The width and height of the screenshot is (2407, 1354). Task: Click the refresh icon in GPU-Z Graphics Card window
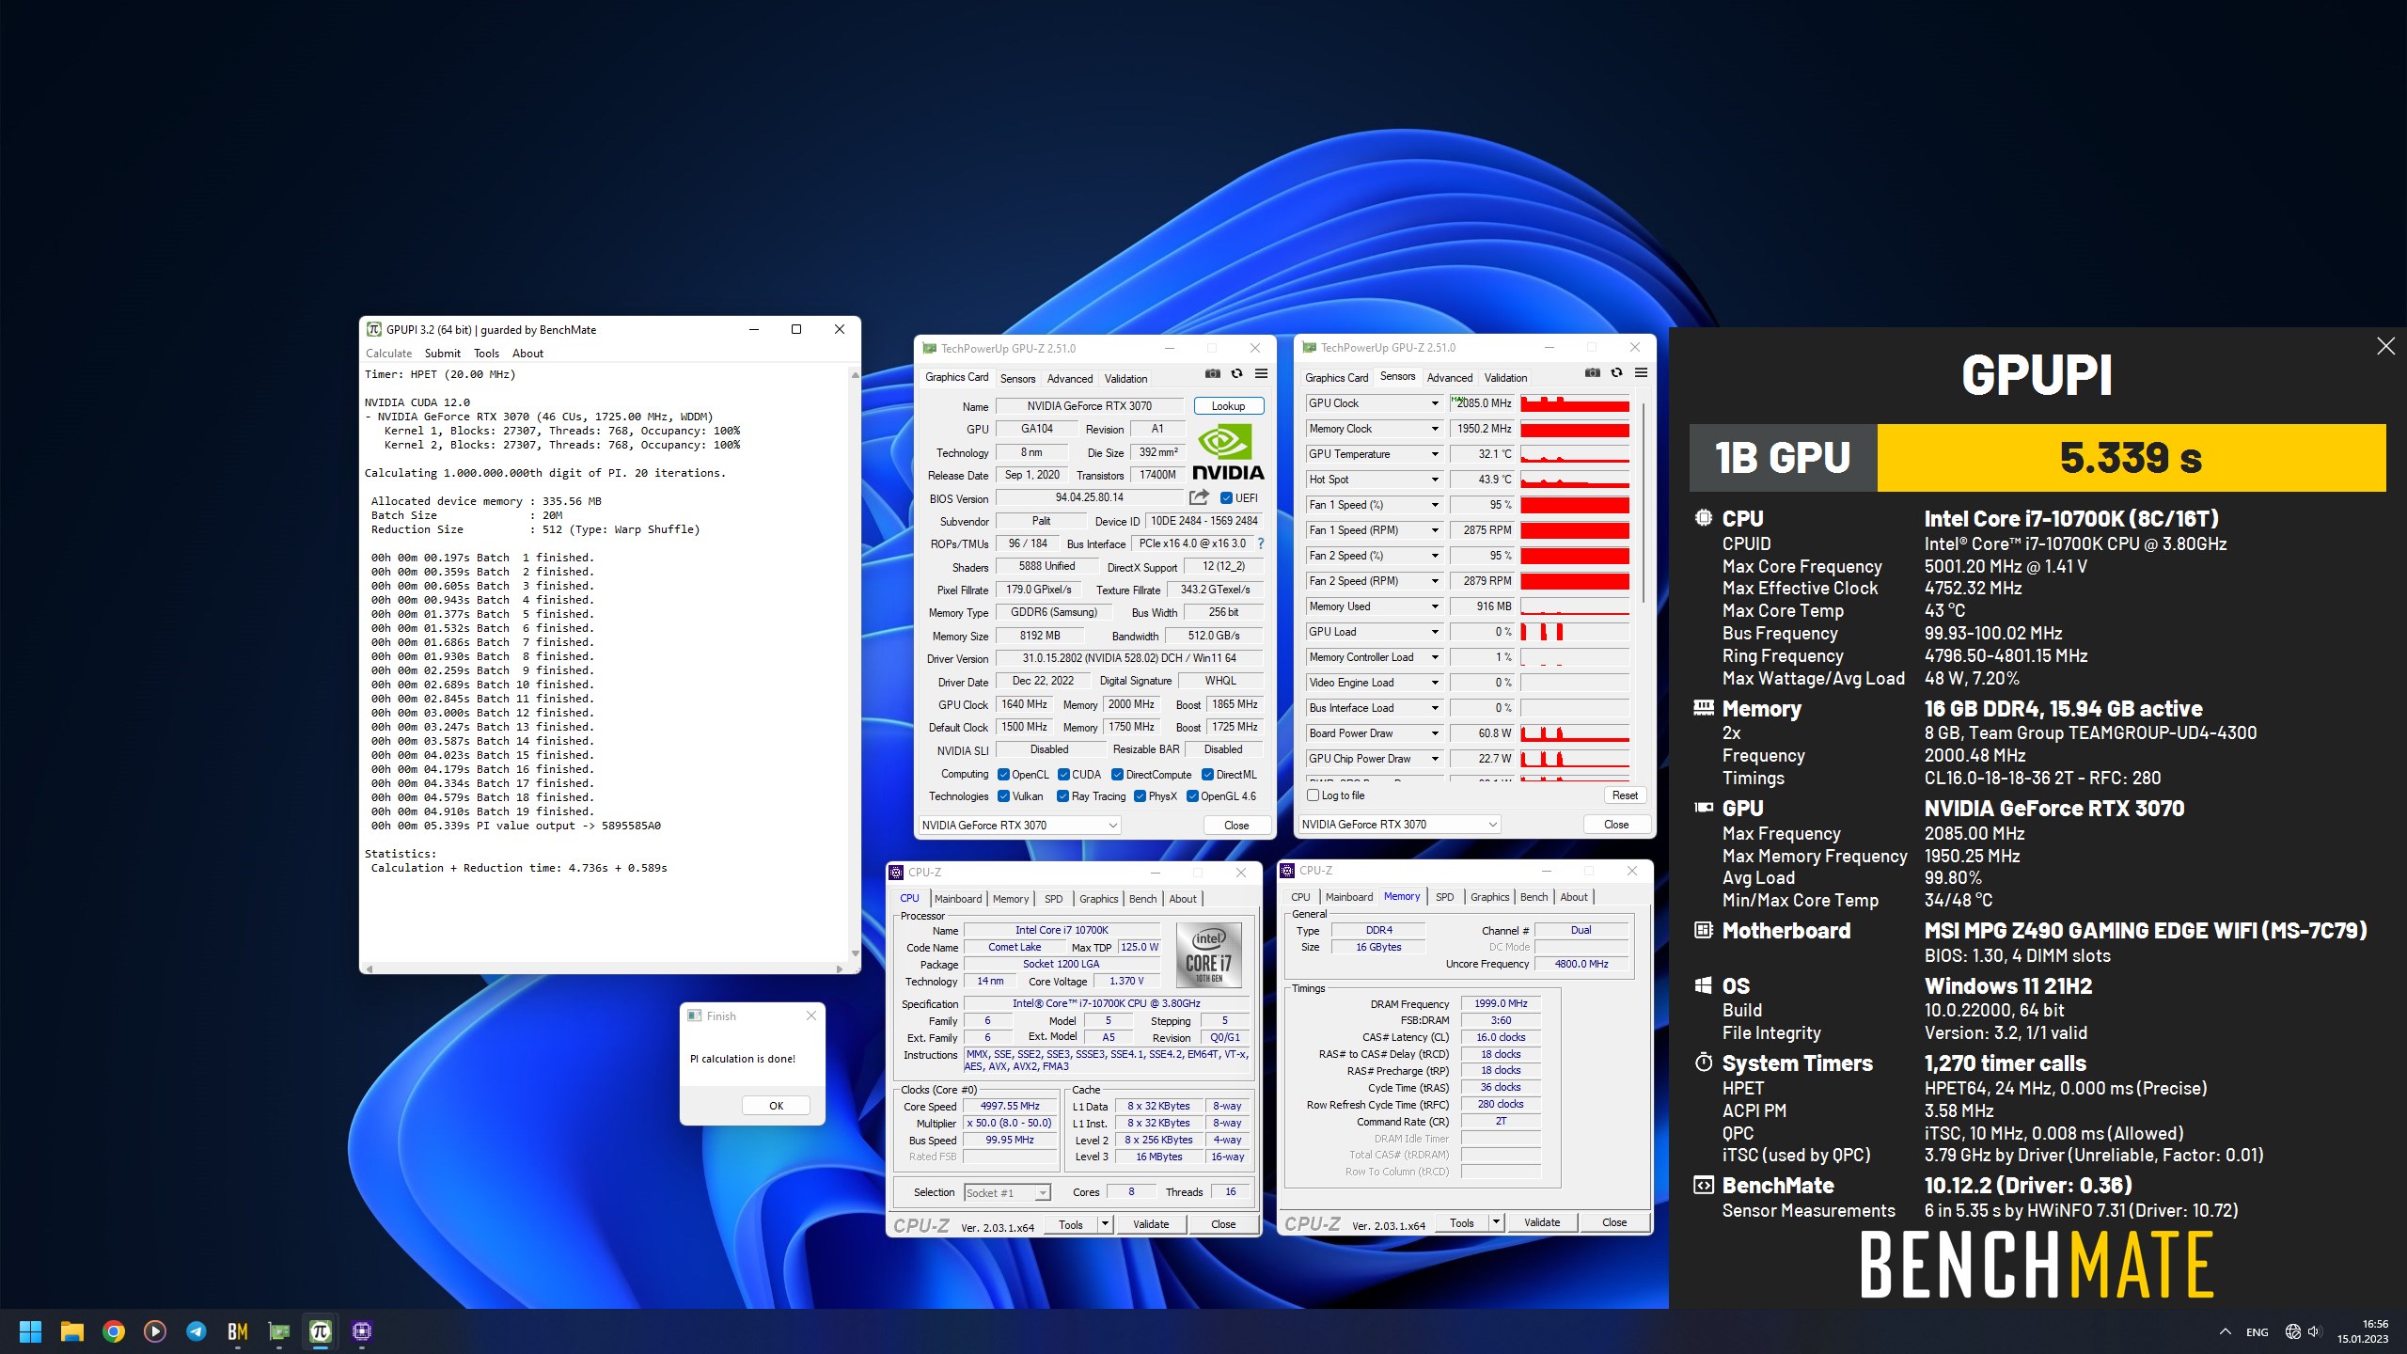(1236, 374)
